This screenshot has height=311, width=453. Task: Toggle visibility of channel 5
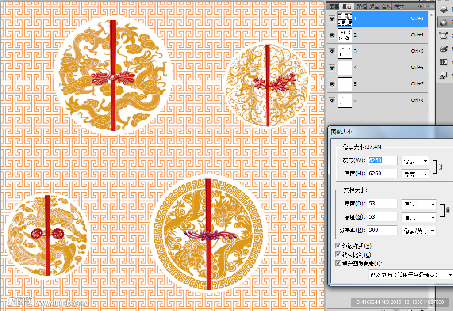[x=332, y=84]
